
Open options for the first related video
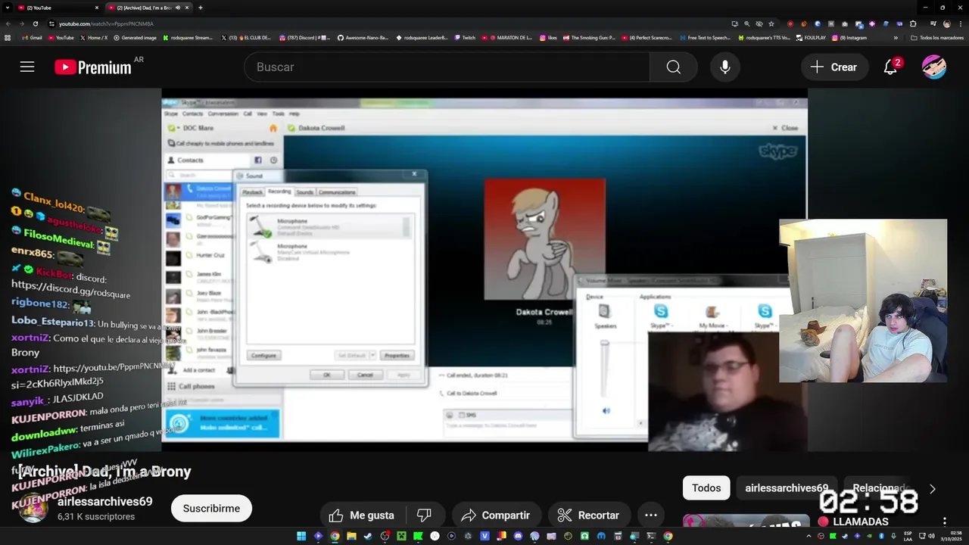944,522
